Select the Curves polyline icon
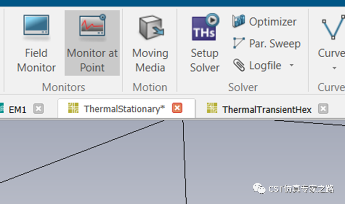This screenshot has height=204, width=345. 333,27
